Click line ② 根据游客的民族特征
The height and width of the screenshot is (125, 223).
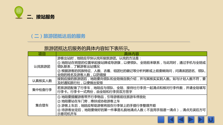131,73
